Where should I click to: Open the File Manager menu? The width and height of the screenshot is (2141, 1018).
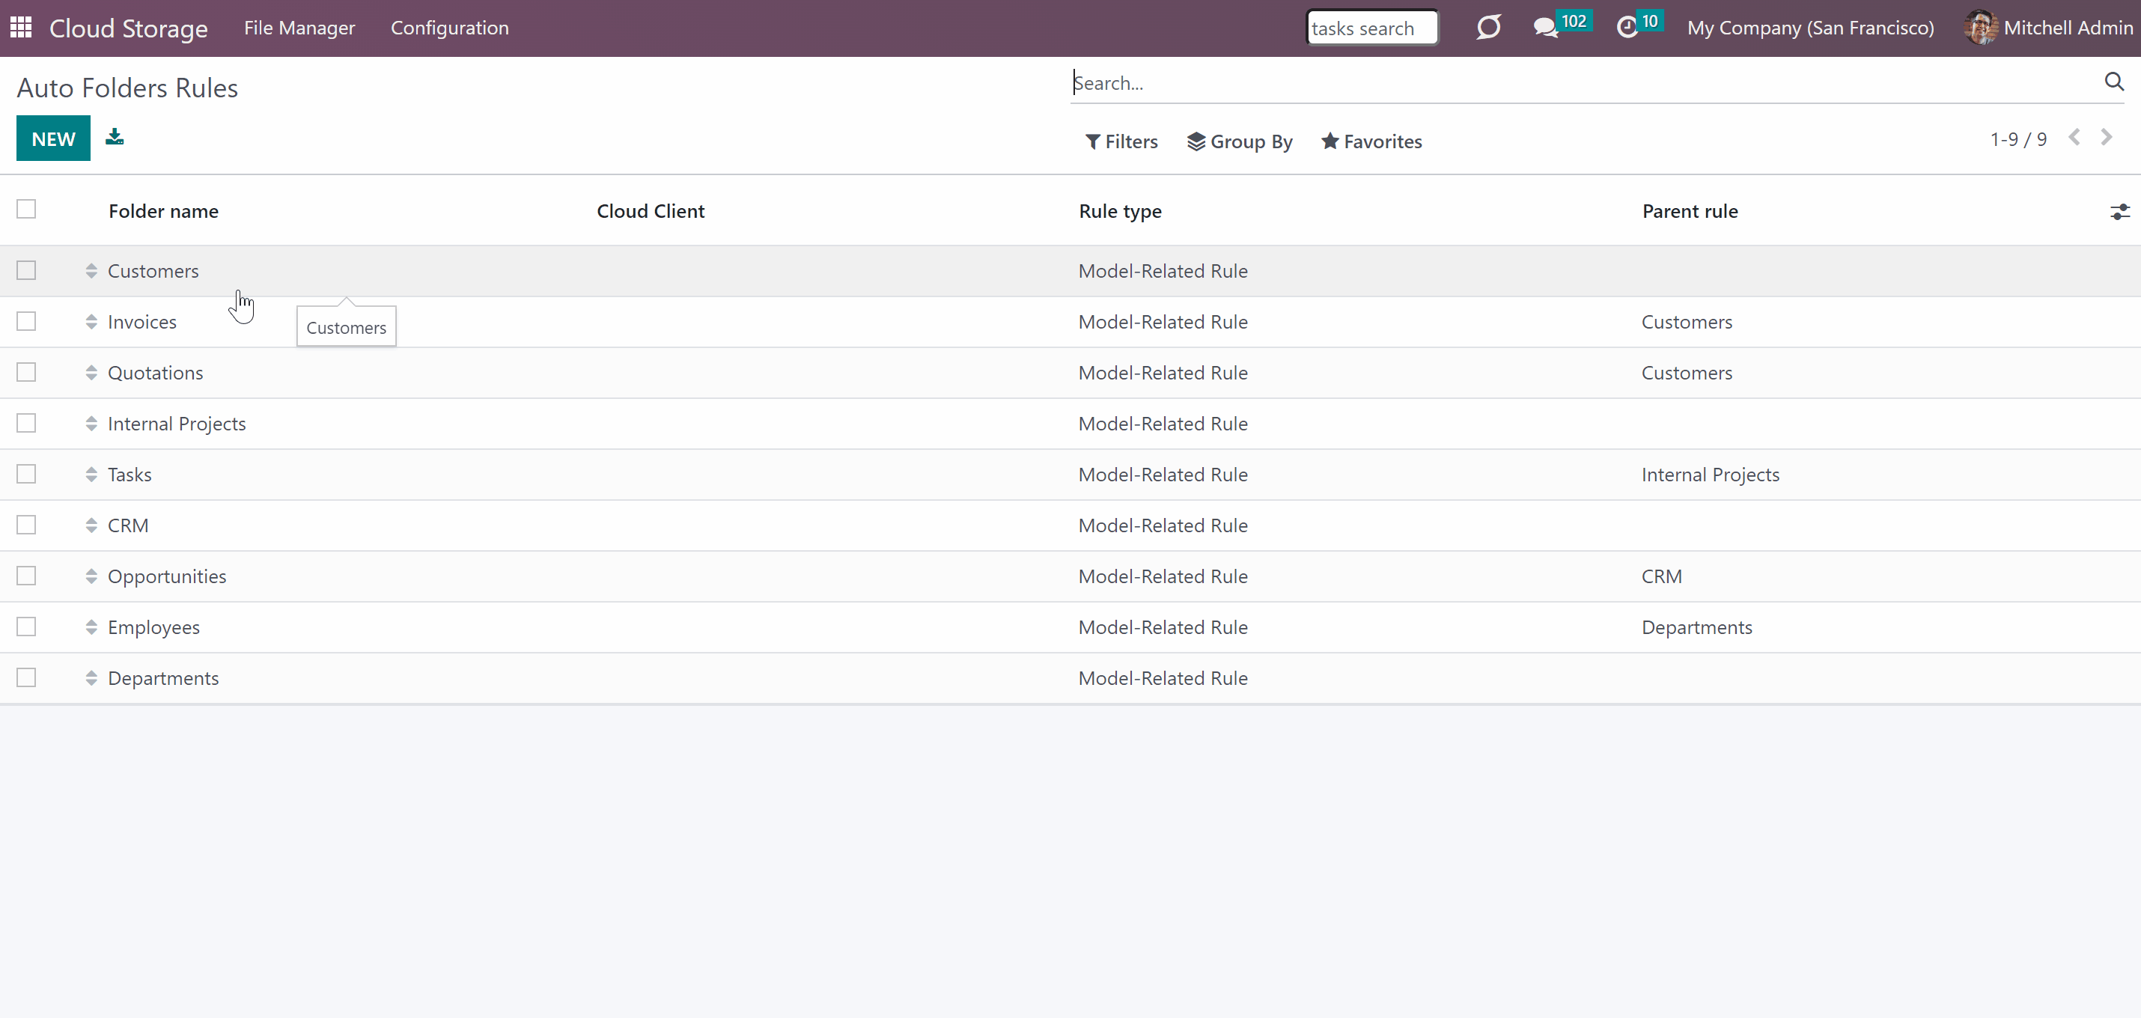point(299,28)
